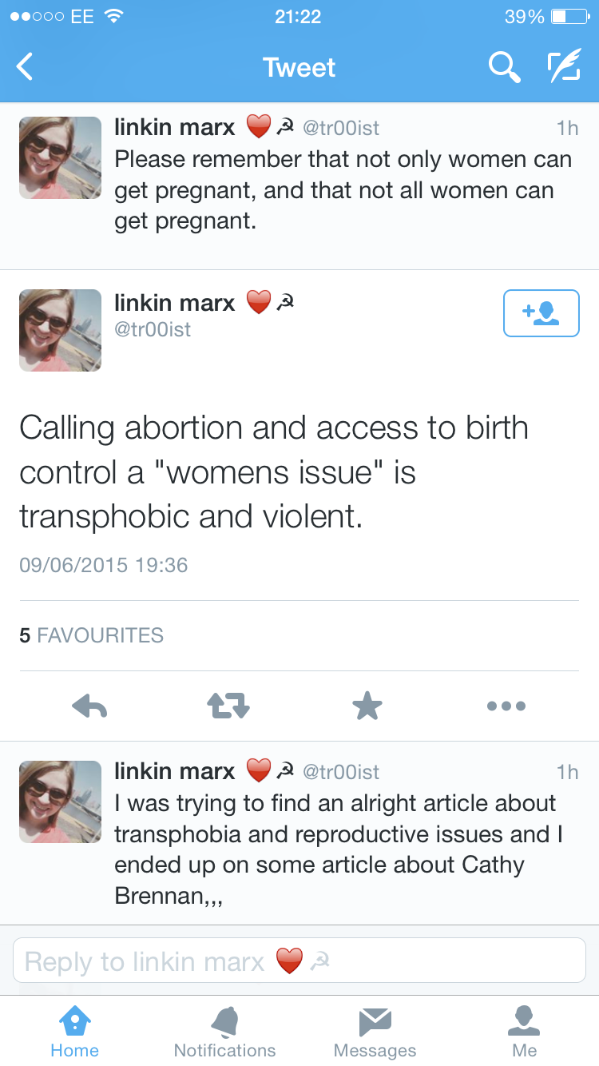Tap the Reply to linkin marx field
The image size is (599, 1066).
(299, 961)
